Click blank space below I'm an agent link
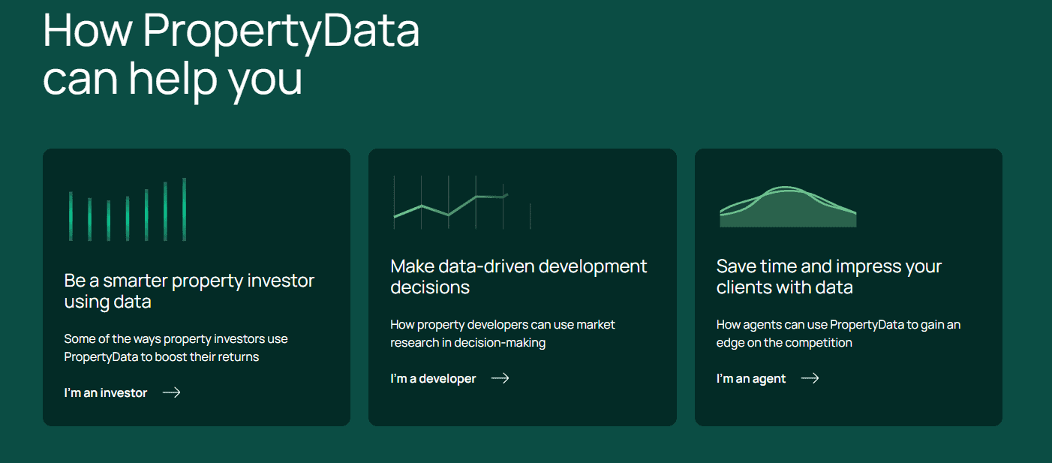Image resolution: width=1052 pixels, height=463 pixels. (x=848, y=407)
